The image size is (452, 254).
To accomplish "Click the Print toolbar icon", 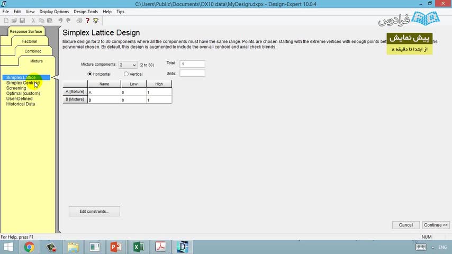I will (x=79, y=21).
